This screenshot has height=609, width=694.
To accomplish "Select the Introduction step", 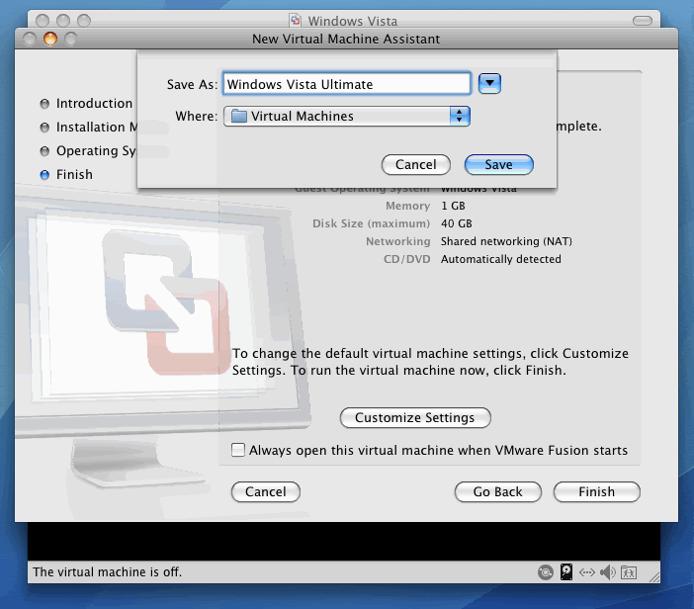I will (86, 104).
